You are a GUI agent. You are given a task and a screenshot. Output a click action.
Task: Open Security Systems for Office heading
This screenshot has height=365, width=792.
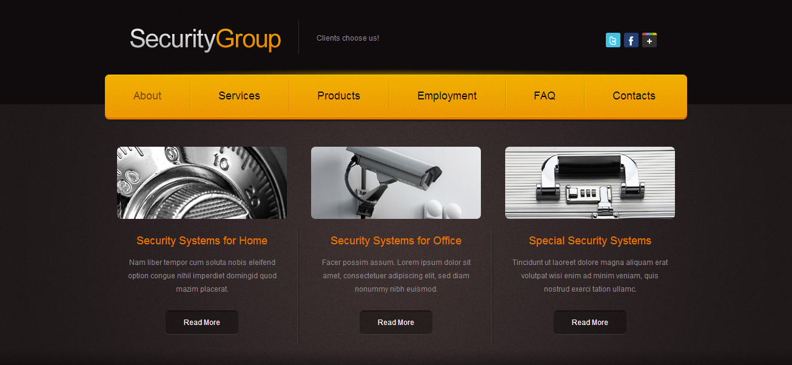pos(396,241)
